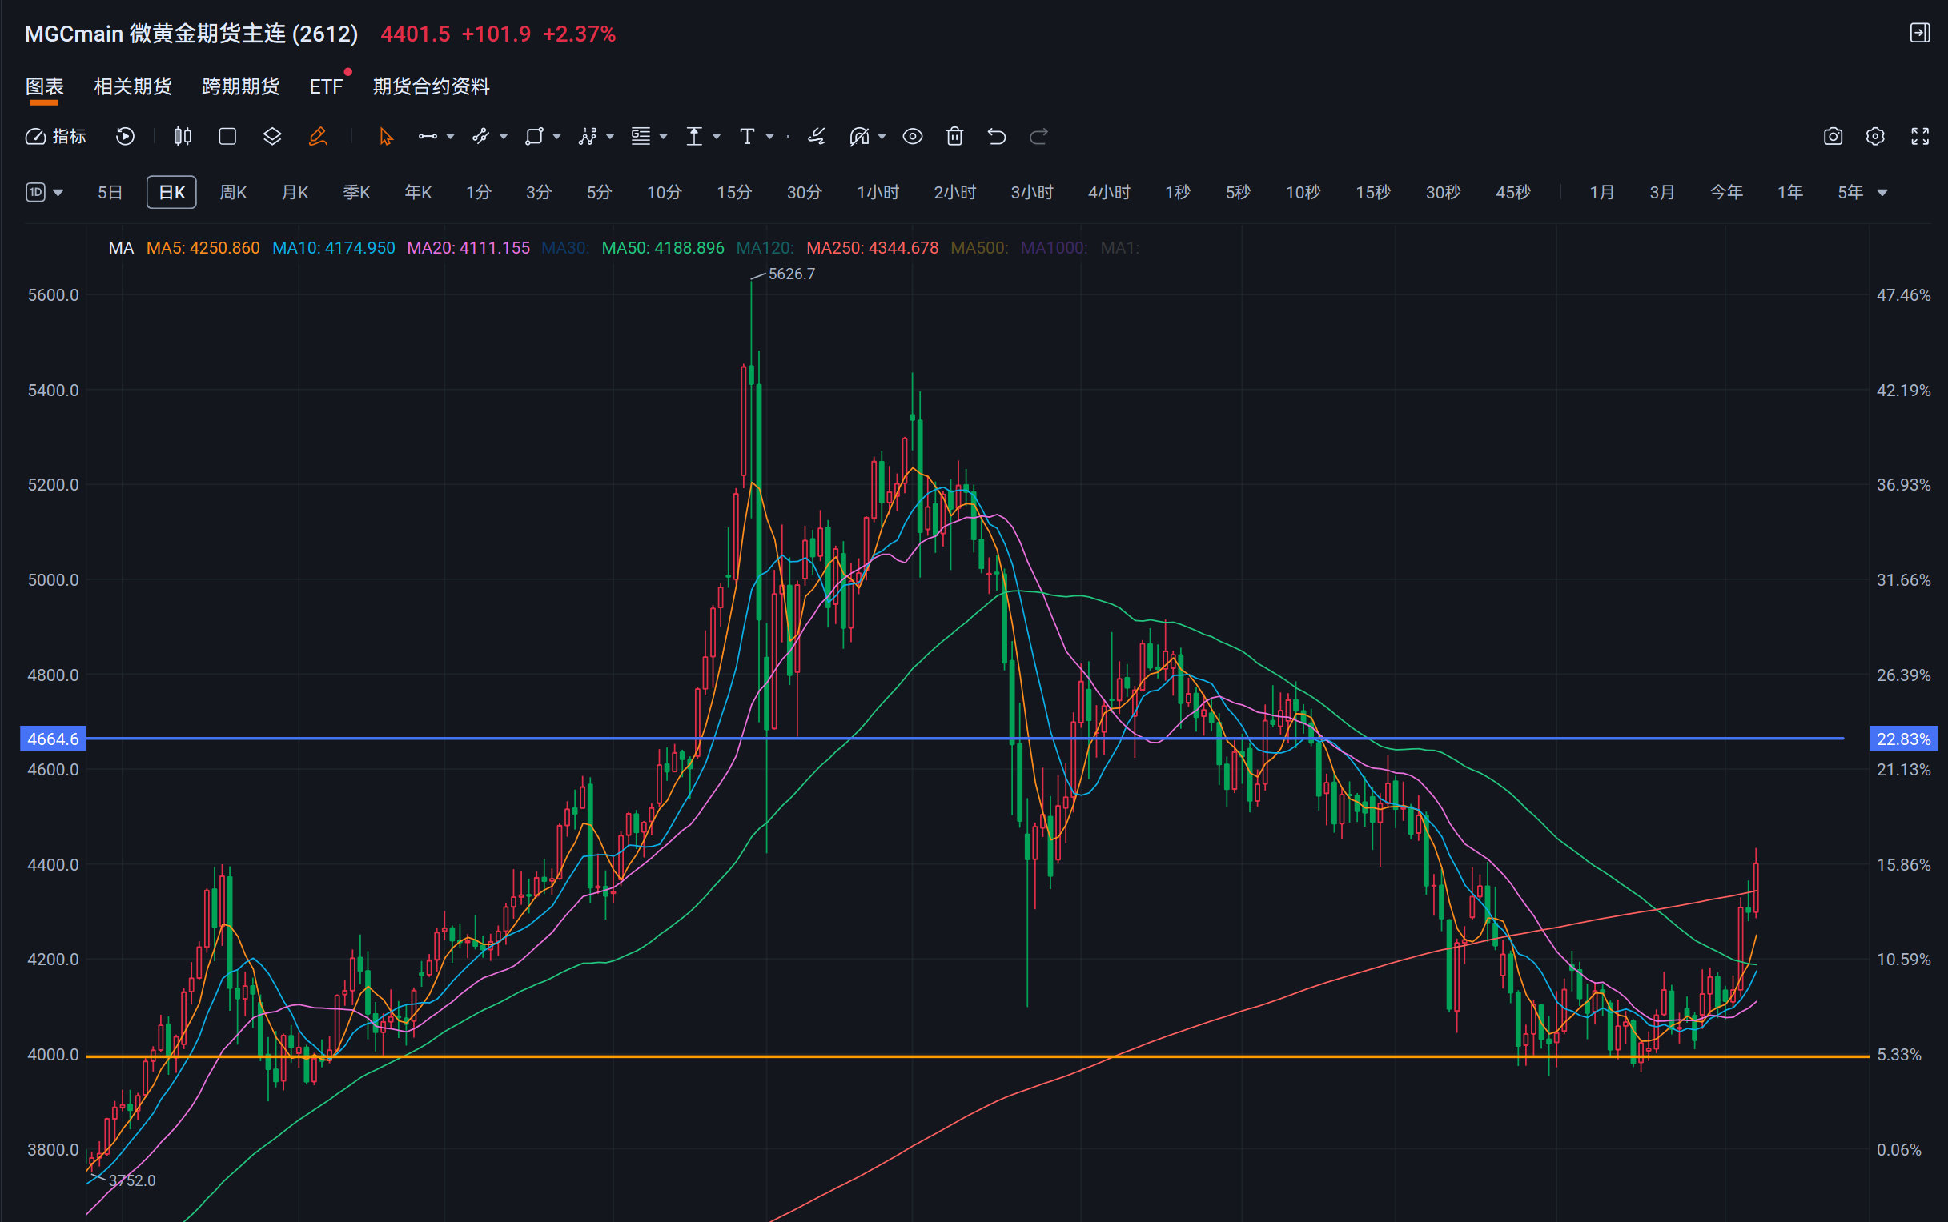Switch to the ETF tab
The height and width of the screenshot is (1222, 1948).
[327, 86]
